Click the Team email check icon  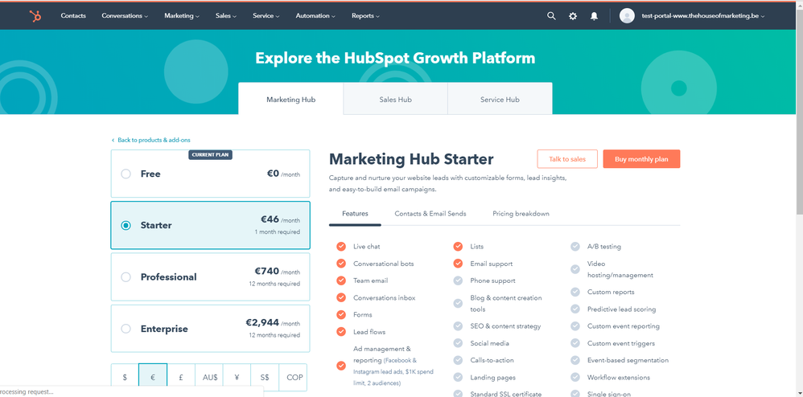[341, 280]
